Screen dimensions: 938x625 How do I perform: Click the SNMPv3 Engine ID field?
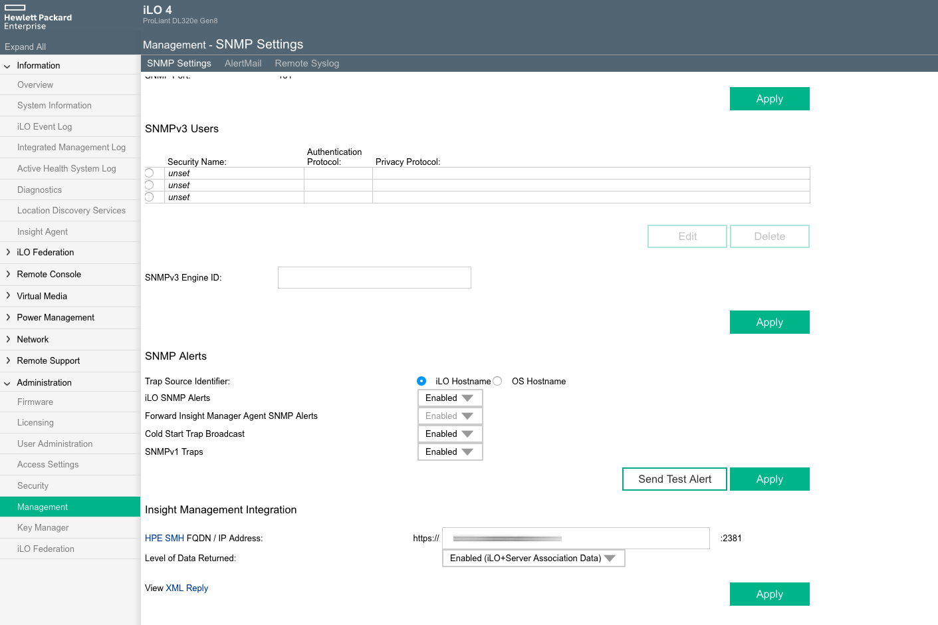tap(374, 277)
